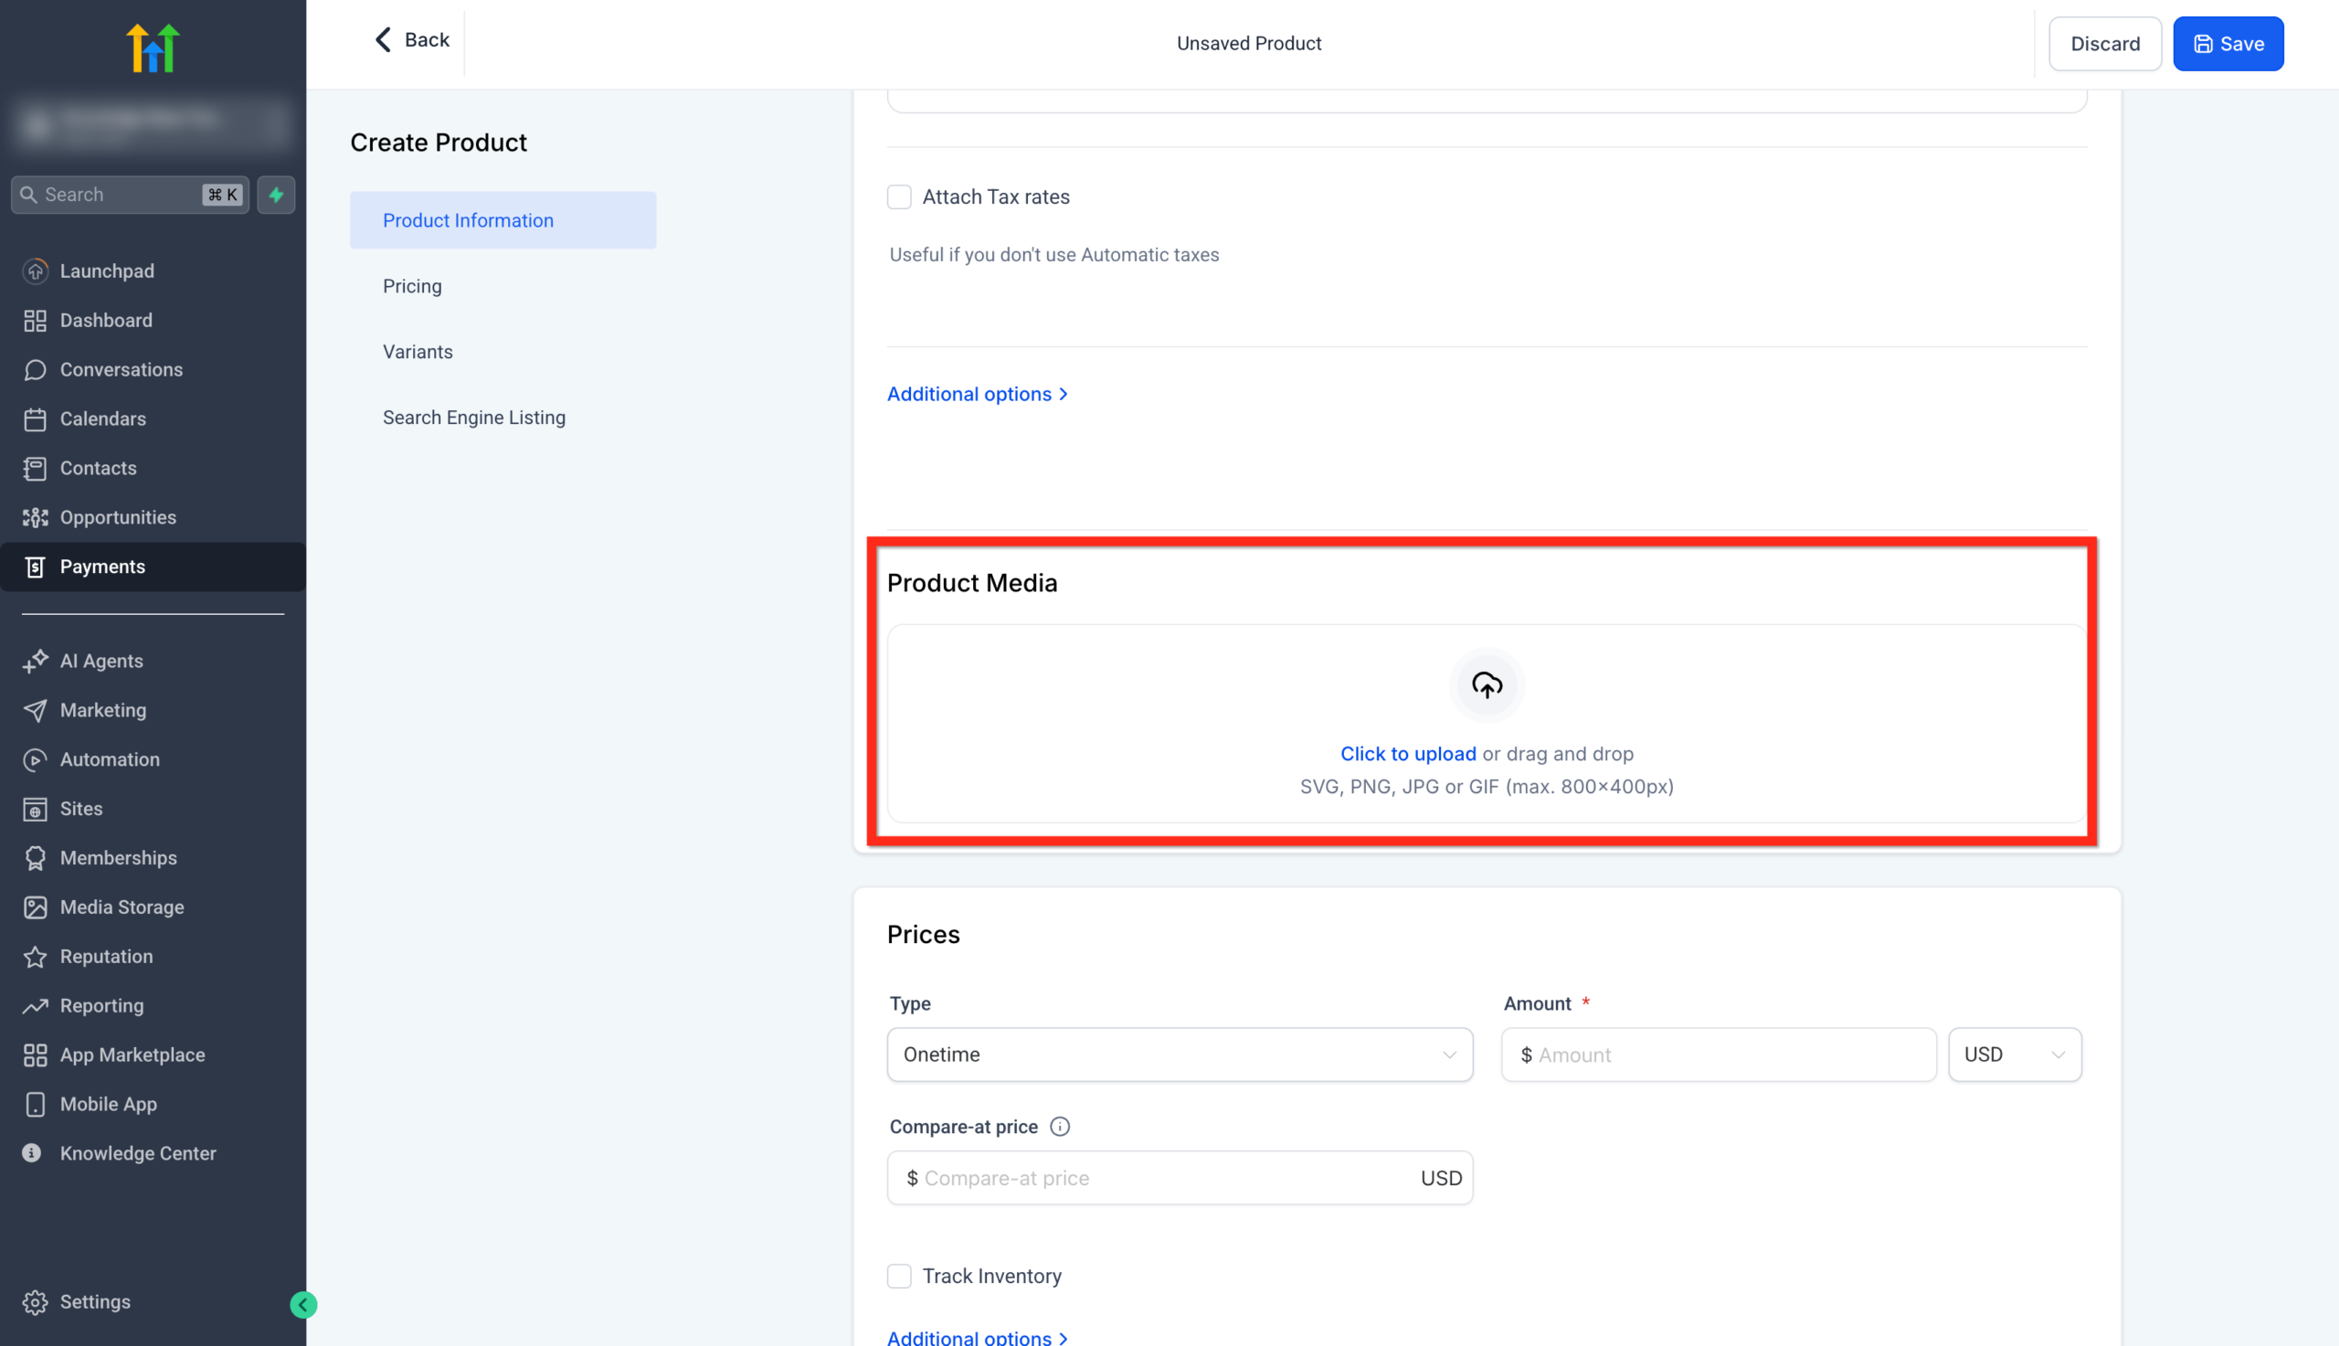Screen dimensions: 2339x1346
Task: Expand Additional options under tax settings
Action: click(977, 393)
